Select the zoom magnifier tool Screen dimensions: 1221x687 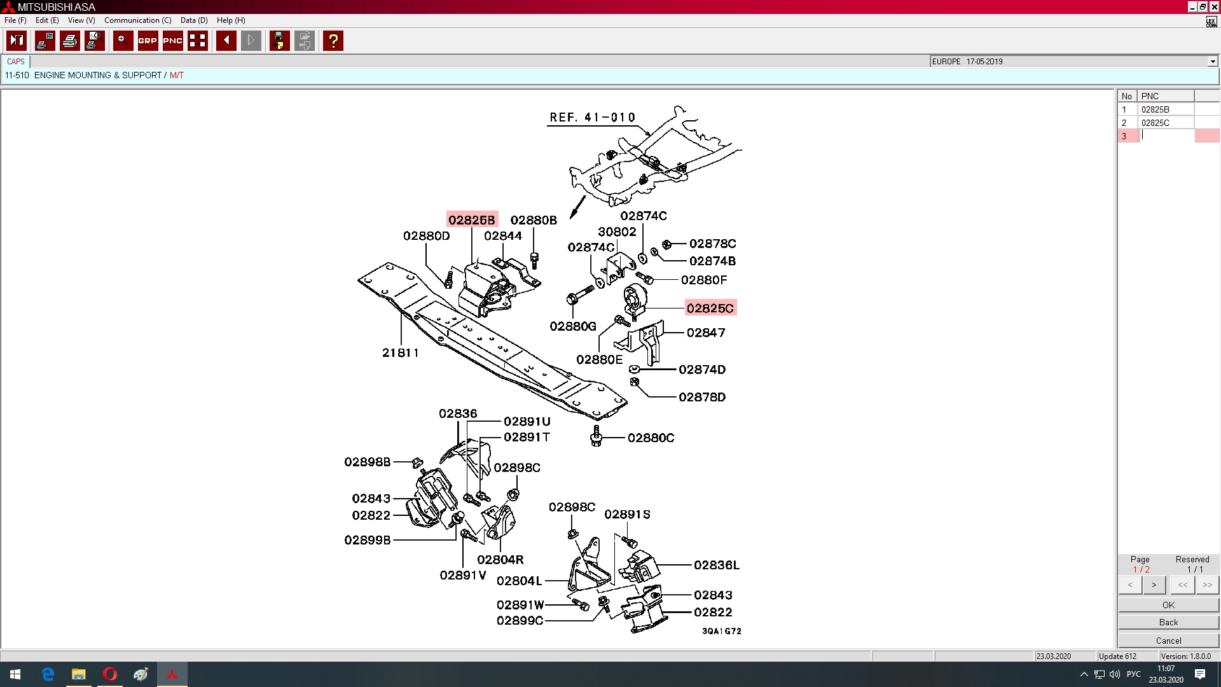(x=123, y=41)
